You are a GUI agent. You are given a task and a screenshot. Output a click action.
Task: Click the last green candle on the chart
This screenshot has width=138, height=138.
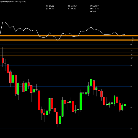(125, 105)
